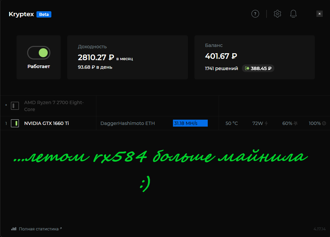The height and width of the screenshot is (237, 330).
Task: Click the 31.18 MH/s hashrate bar
Action: coord(190,123)
